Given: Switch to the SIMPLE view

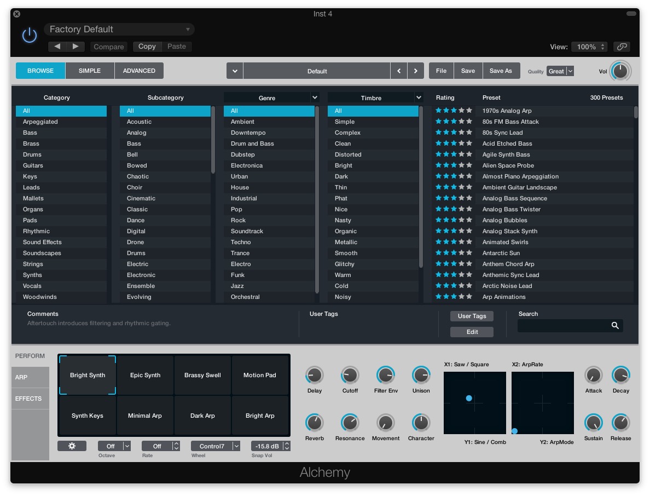Looking at the screenshot, I should click(x=90, y=71).
